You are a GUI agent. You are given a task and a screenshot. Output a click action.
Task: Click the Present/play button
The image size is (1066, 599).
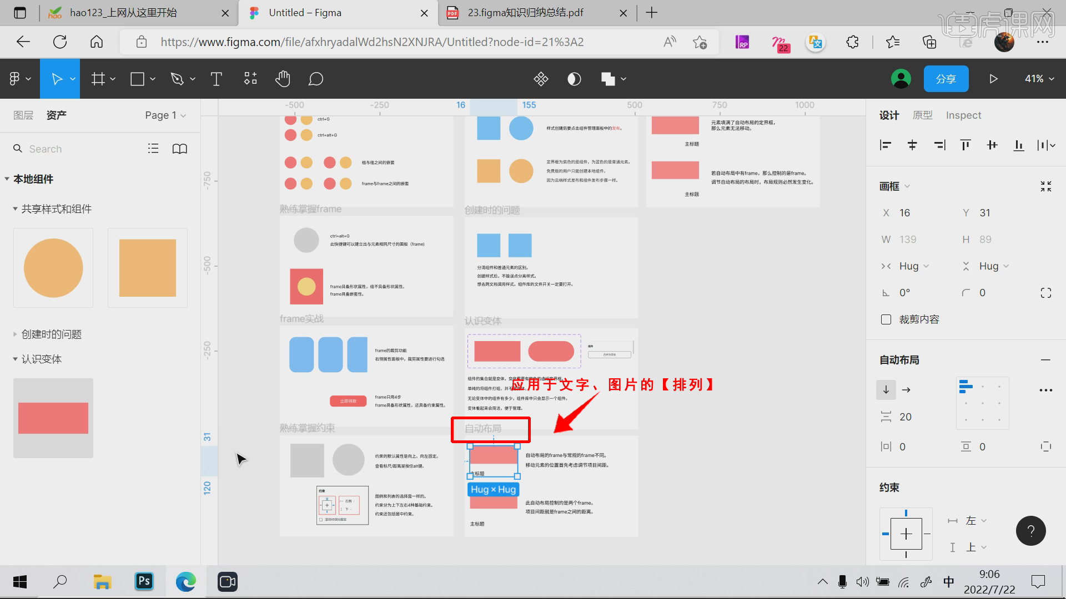(x=992, y=79)
